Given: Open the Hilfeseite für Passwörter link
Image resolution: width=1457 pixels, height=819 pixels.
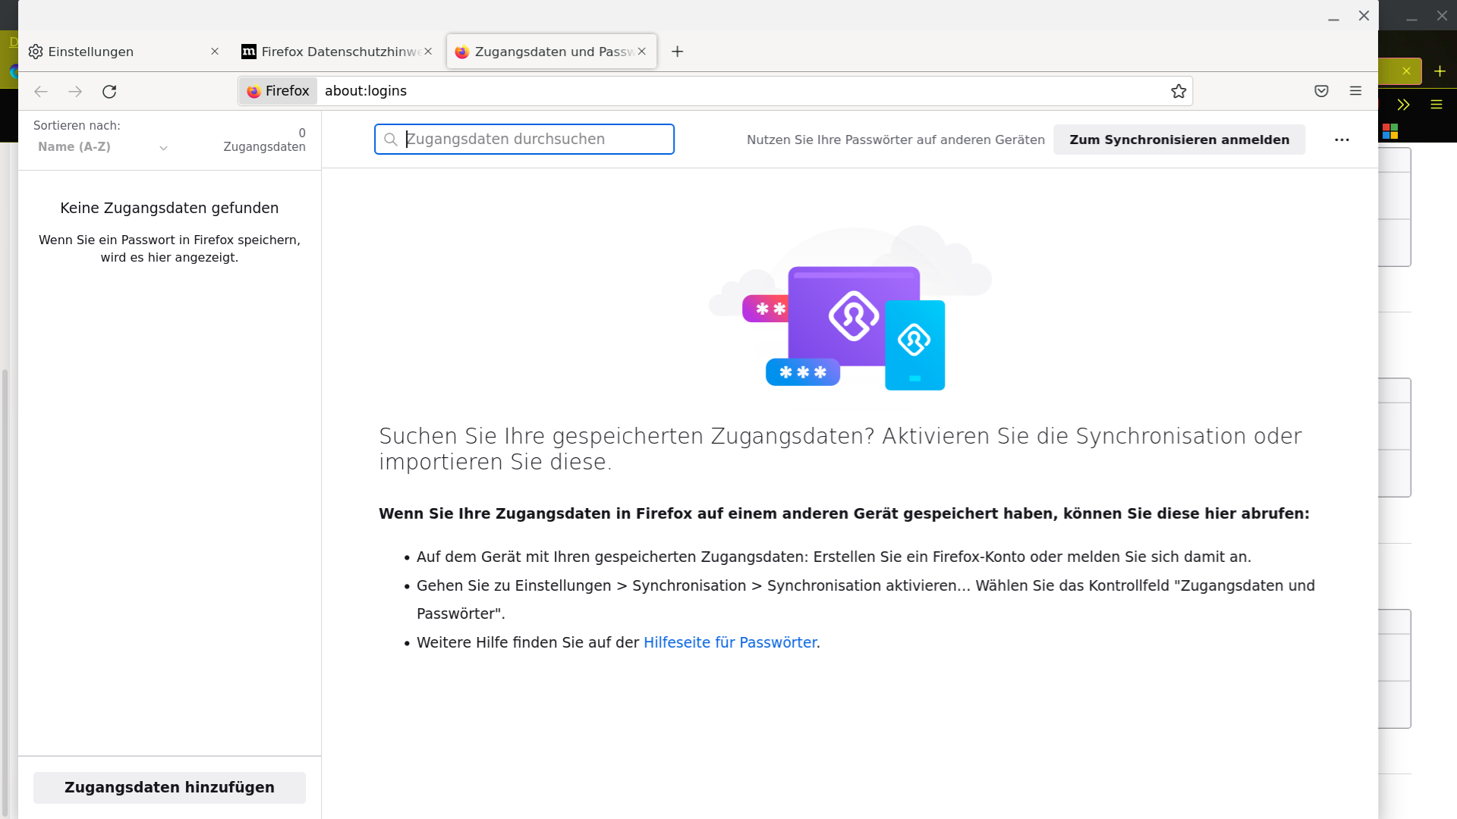Looking at the screenshot, I should (x=729, y=642).
